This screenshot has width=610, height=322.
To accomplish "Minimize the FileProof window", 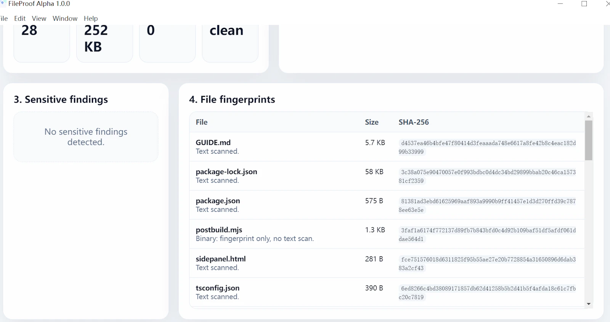I will [560, 4].
